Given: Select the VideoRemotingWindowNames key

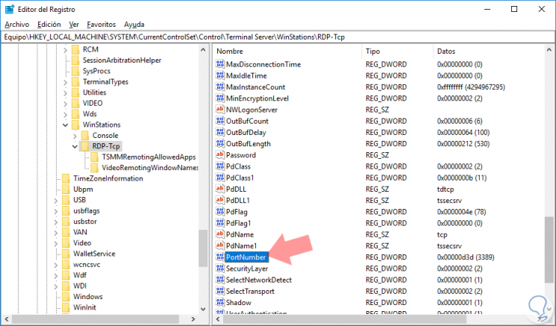Looking at the screenshot, I should (x=150, y=168).
